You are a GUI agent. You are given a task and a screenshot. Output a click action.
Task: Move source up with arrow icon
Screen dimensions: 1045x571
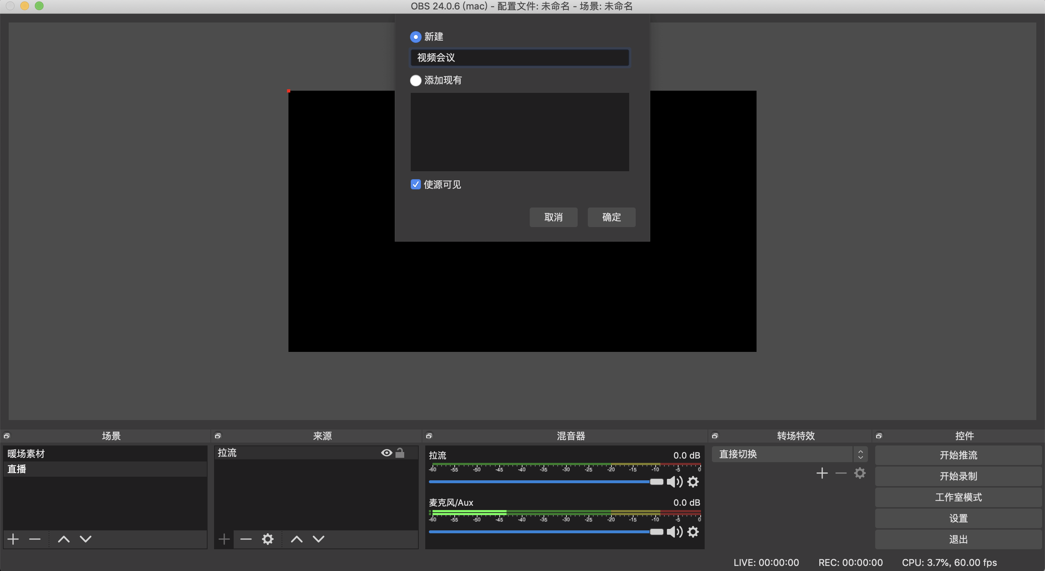tap(296, 539)
